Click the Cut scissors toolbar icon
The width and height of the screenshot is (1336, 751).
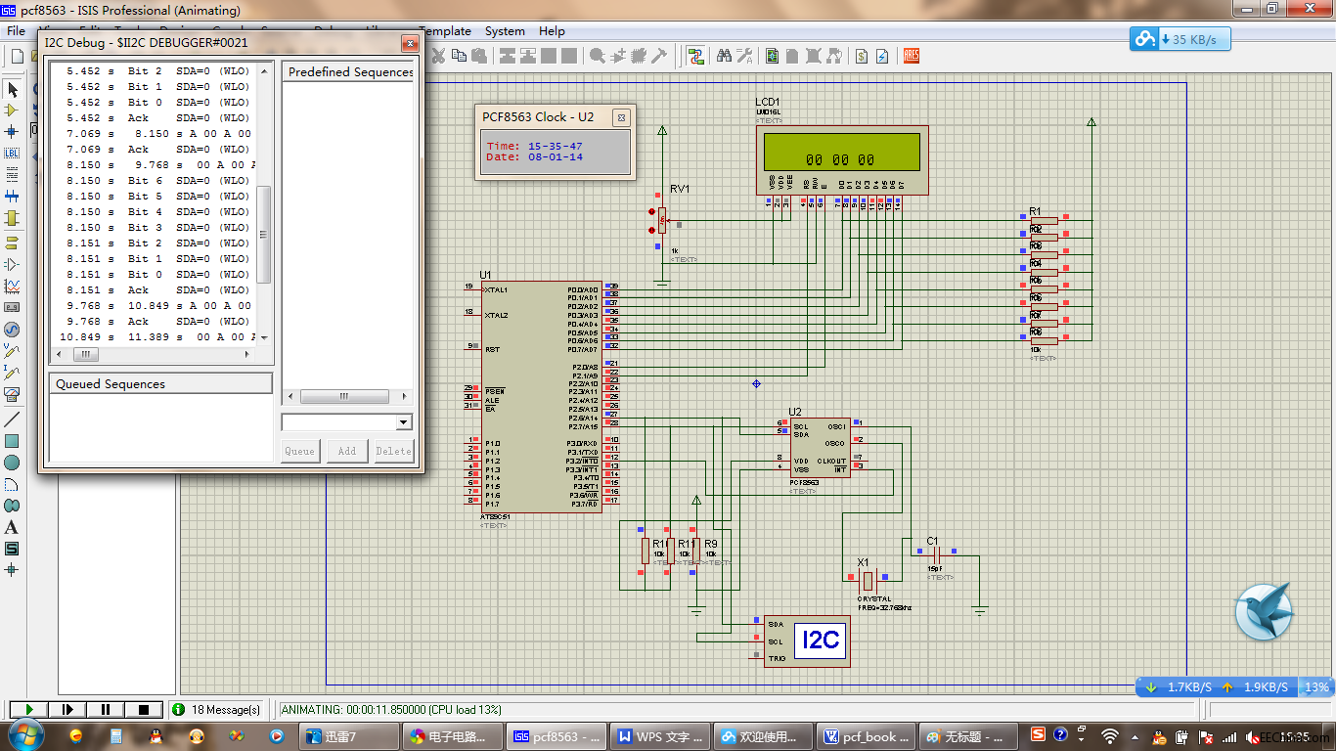(439, 56)
